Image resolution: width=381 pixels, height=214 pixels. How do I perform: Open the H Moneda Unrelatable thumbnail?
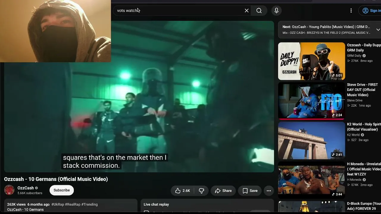pos(311,180)
